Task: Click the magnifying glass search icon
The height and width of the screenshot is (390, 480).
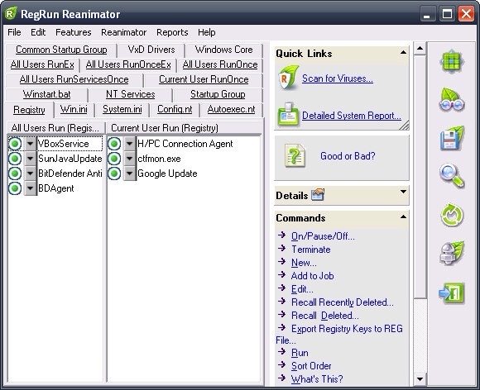Action: point(452,176)
